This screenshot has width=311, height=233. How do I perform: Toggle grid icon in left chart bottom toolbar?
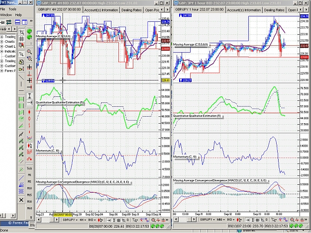click(119, 220)
